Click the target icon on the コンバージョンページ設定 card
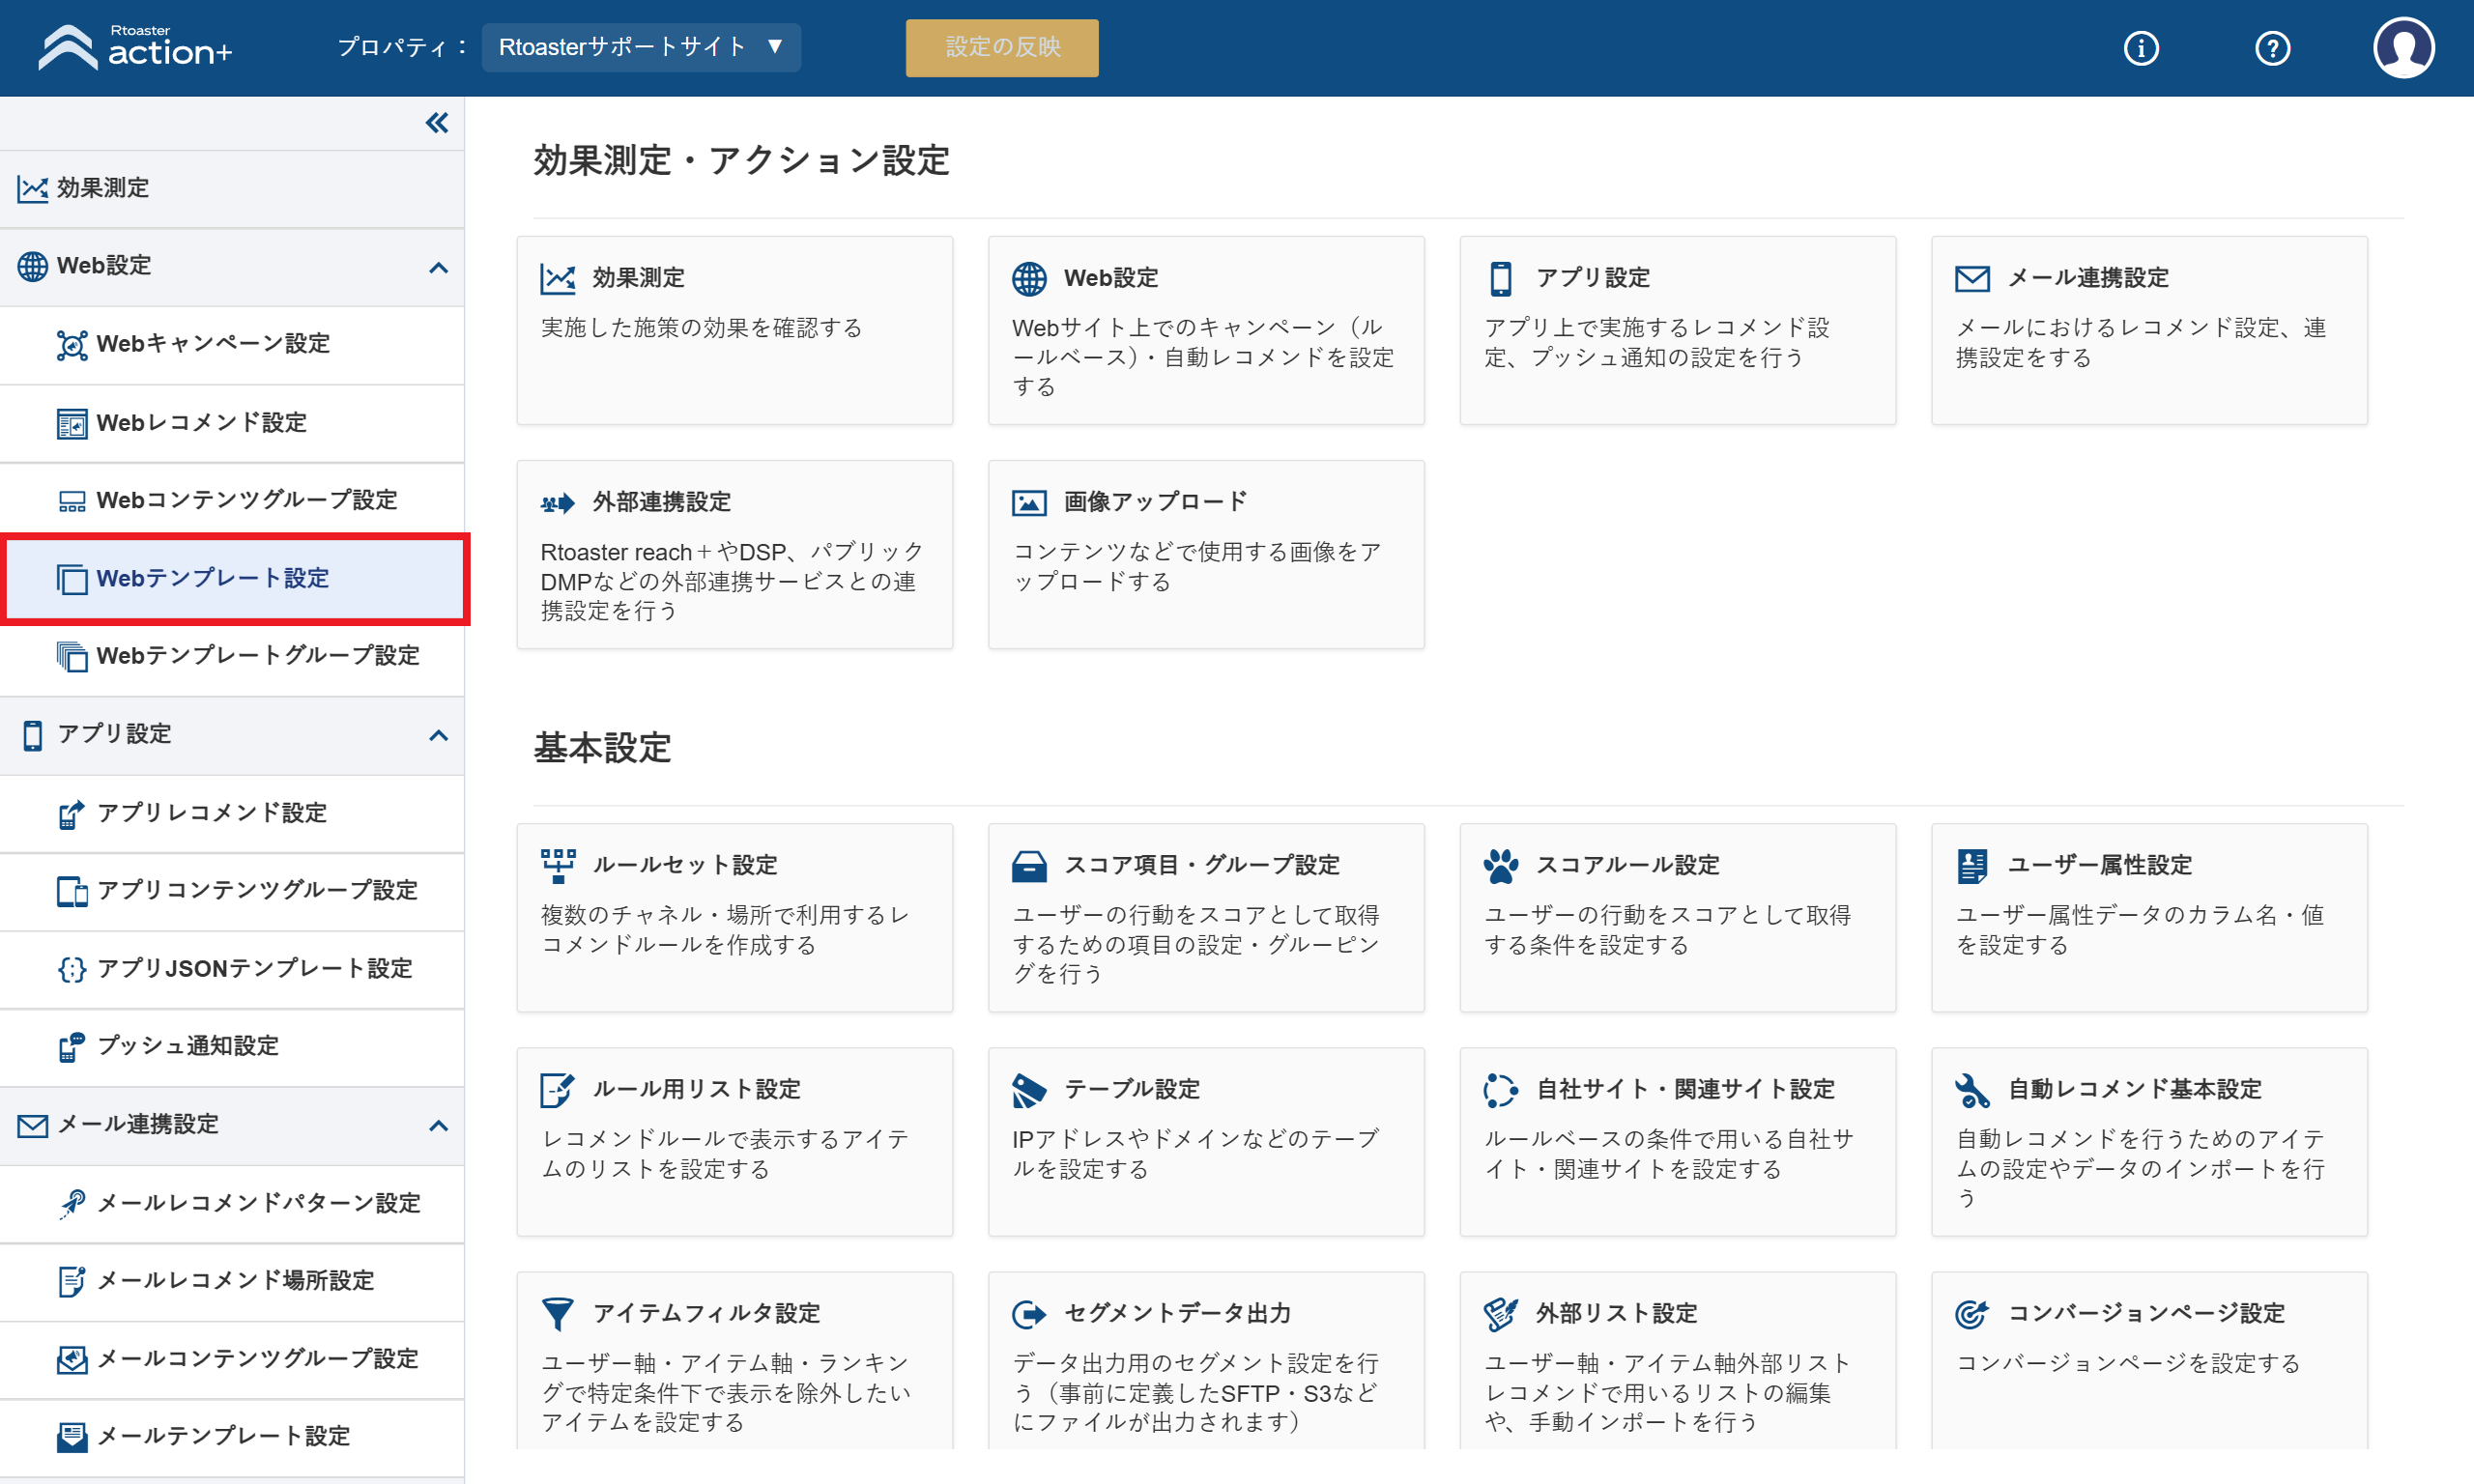The height and width of the screenshot is (1484, 2474). click(1972, 1314)
